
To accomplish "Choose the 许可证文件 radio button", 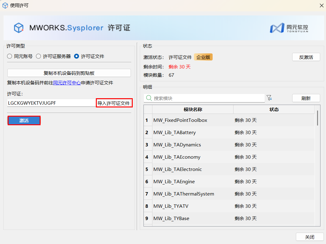I will pos(77,56).
